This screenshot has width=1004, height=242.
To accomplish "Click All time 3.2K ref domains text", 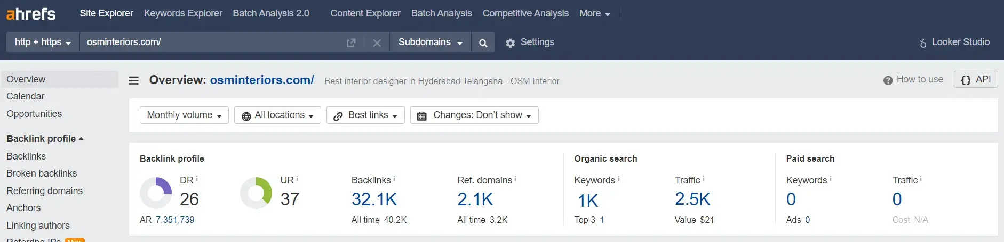I will coord(482,220).
